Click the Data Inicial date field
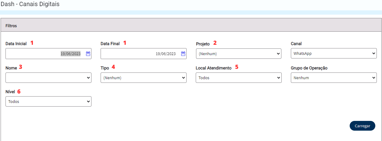382x141 pixels. [48, 54]
